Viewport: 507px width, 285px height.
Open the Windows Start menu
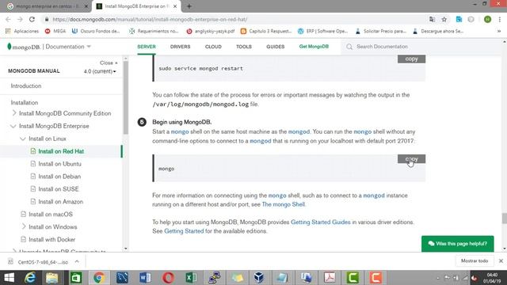[9, 278]
